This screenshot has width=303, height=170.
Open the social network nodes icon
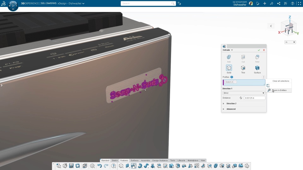279,3
